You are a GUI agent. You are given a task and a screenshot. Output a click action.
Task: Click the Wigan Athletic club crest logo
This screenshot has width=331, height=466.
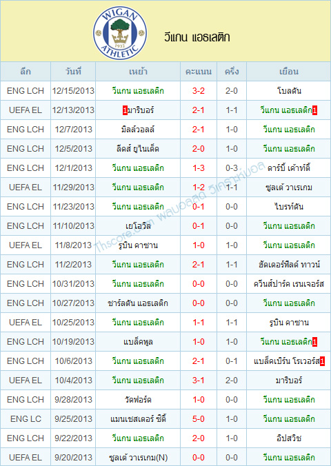[120, 33]
